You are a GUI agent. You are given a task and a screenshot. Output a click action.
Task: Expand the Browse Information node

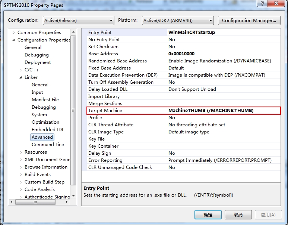[x=20, y=167]
